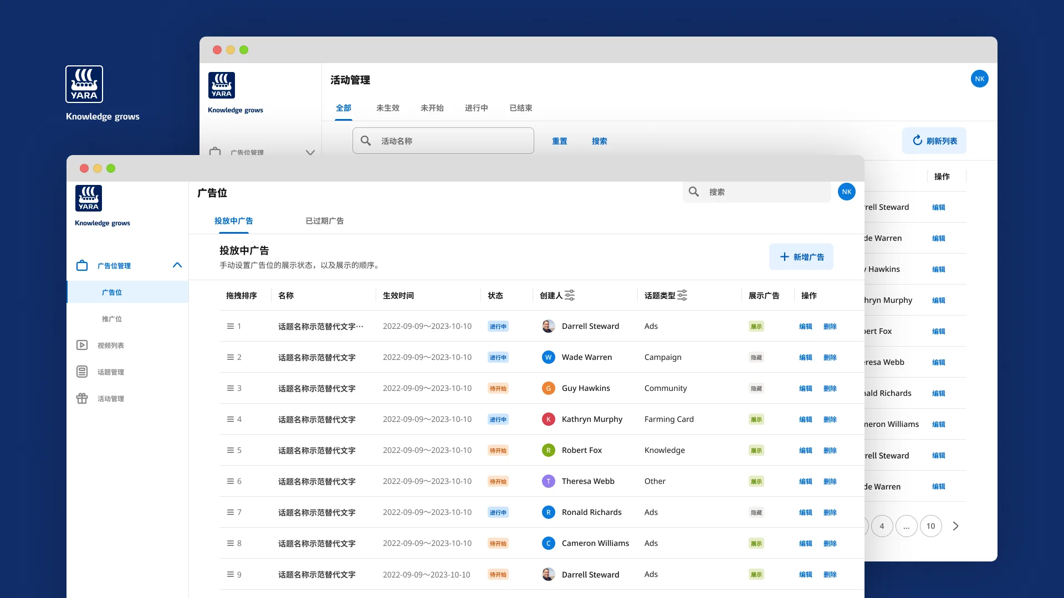Click the drag handle icon of row 8
The width and height of the screenshot is (1064, 598).
230,543
